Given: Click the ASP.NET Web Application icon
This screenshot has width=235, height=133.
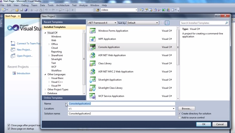Looking at the screenshot, I should click(93, 55).
